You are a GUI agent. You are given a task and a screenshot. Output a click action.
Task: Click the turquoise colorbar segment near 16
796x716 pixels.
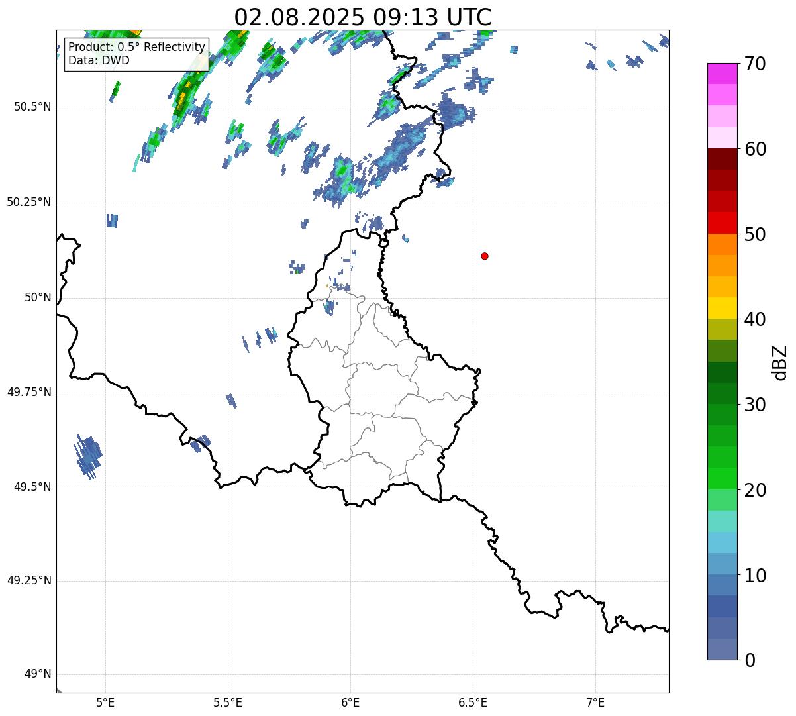click(722, 521)
